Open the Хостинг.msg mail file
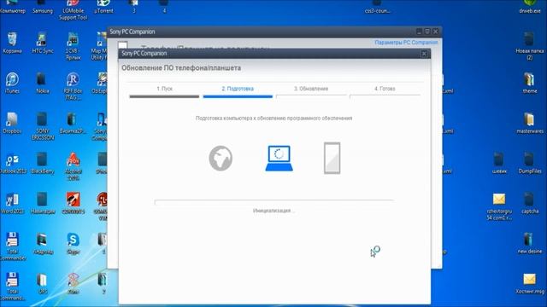This screenshot has height=307, width=547. pos(530,284)
